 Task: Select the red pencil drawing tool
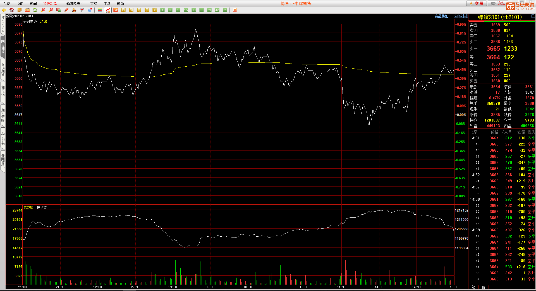(66, 10)
